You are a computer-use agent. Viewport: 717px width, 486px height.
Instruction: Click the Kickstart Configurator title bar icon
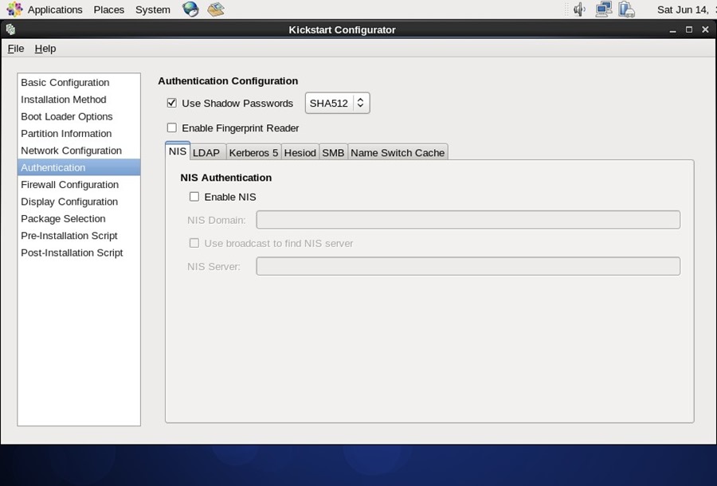[10, 29]
